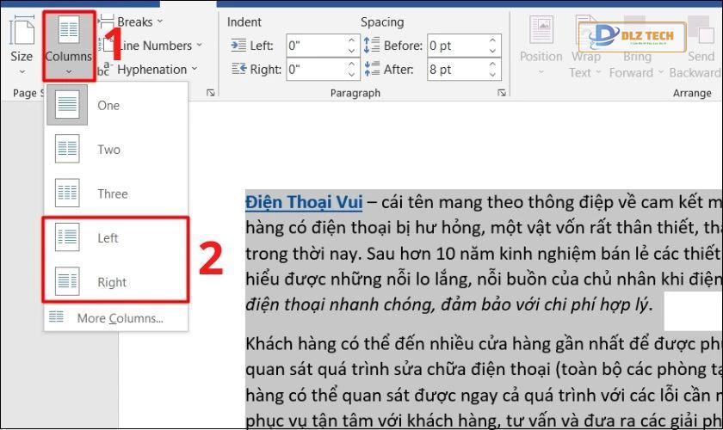Click the Right column preset icon

[x=67, y=281]
